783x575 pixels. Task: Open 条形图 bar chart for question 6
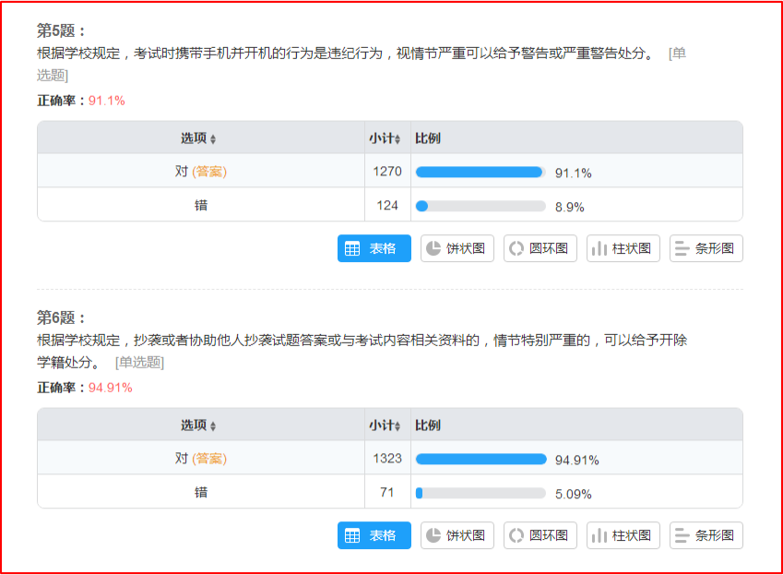(x=706, y=535)
